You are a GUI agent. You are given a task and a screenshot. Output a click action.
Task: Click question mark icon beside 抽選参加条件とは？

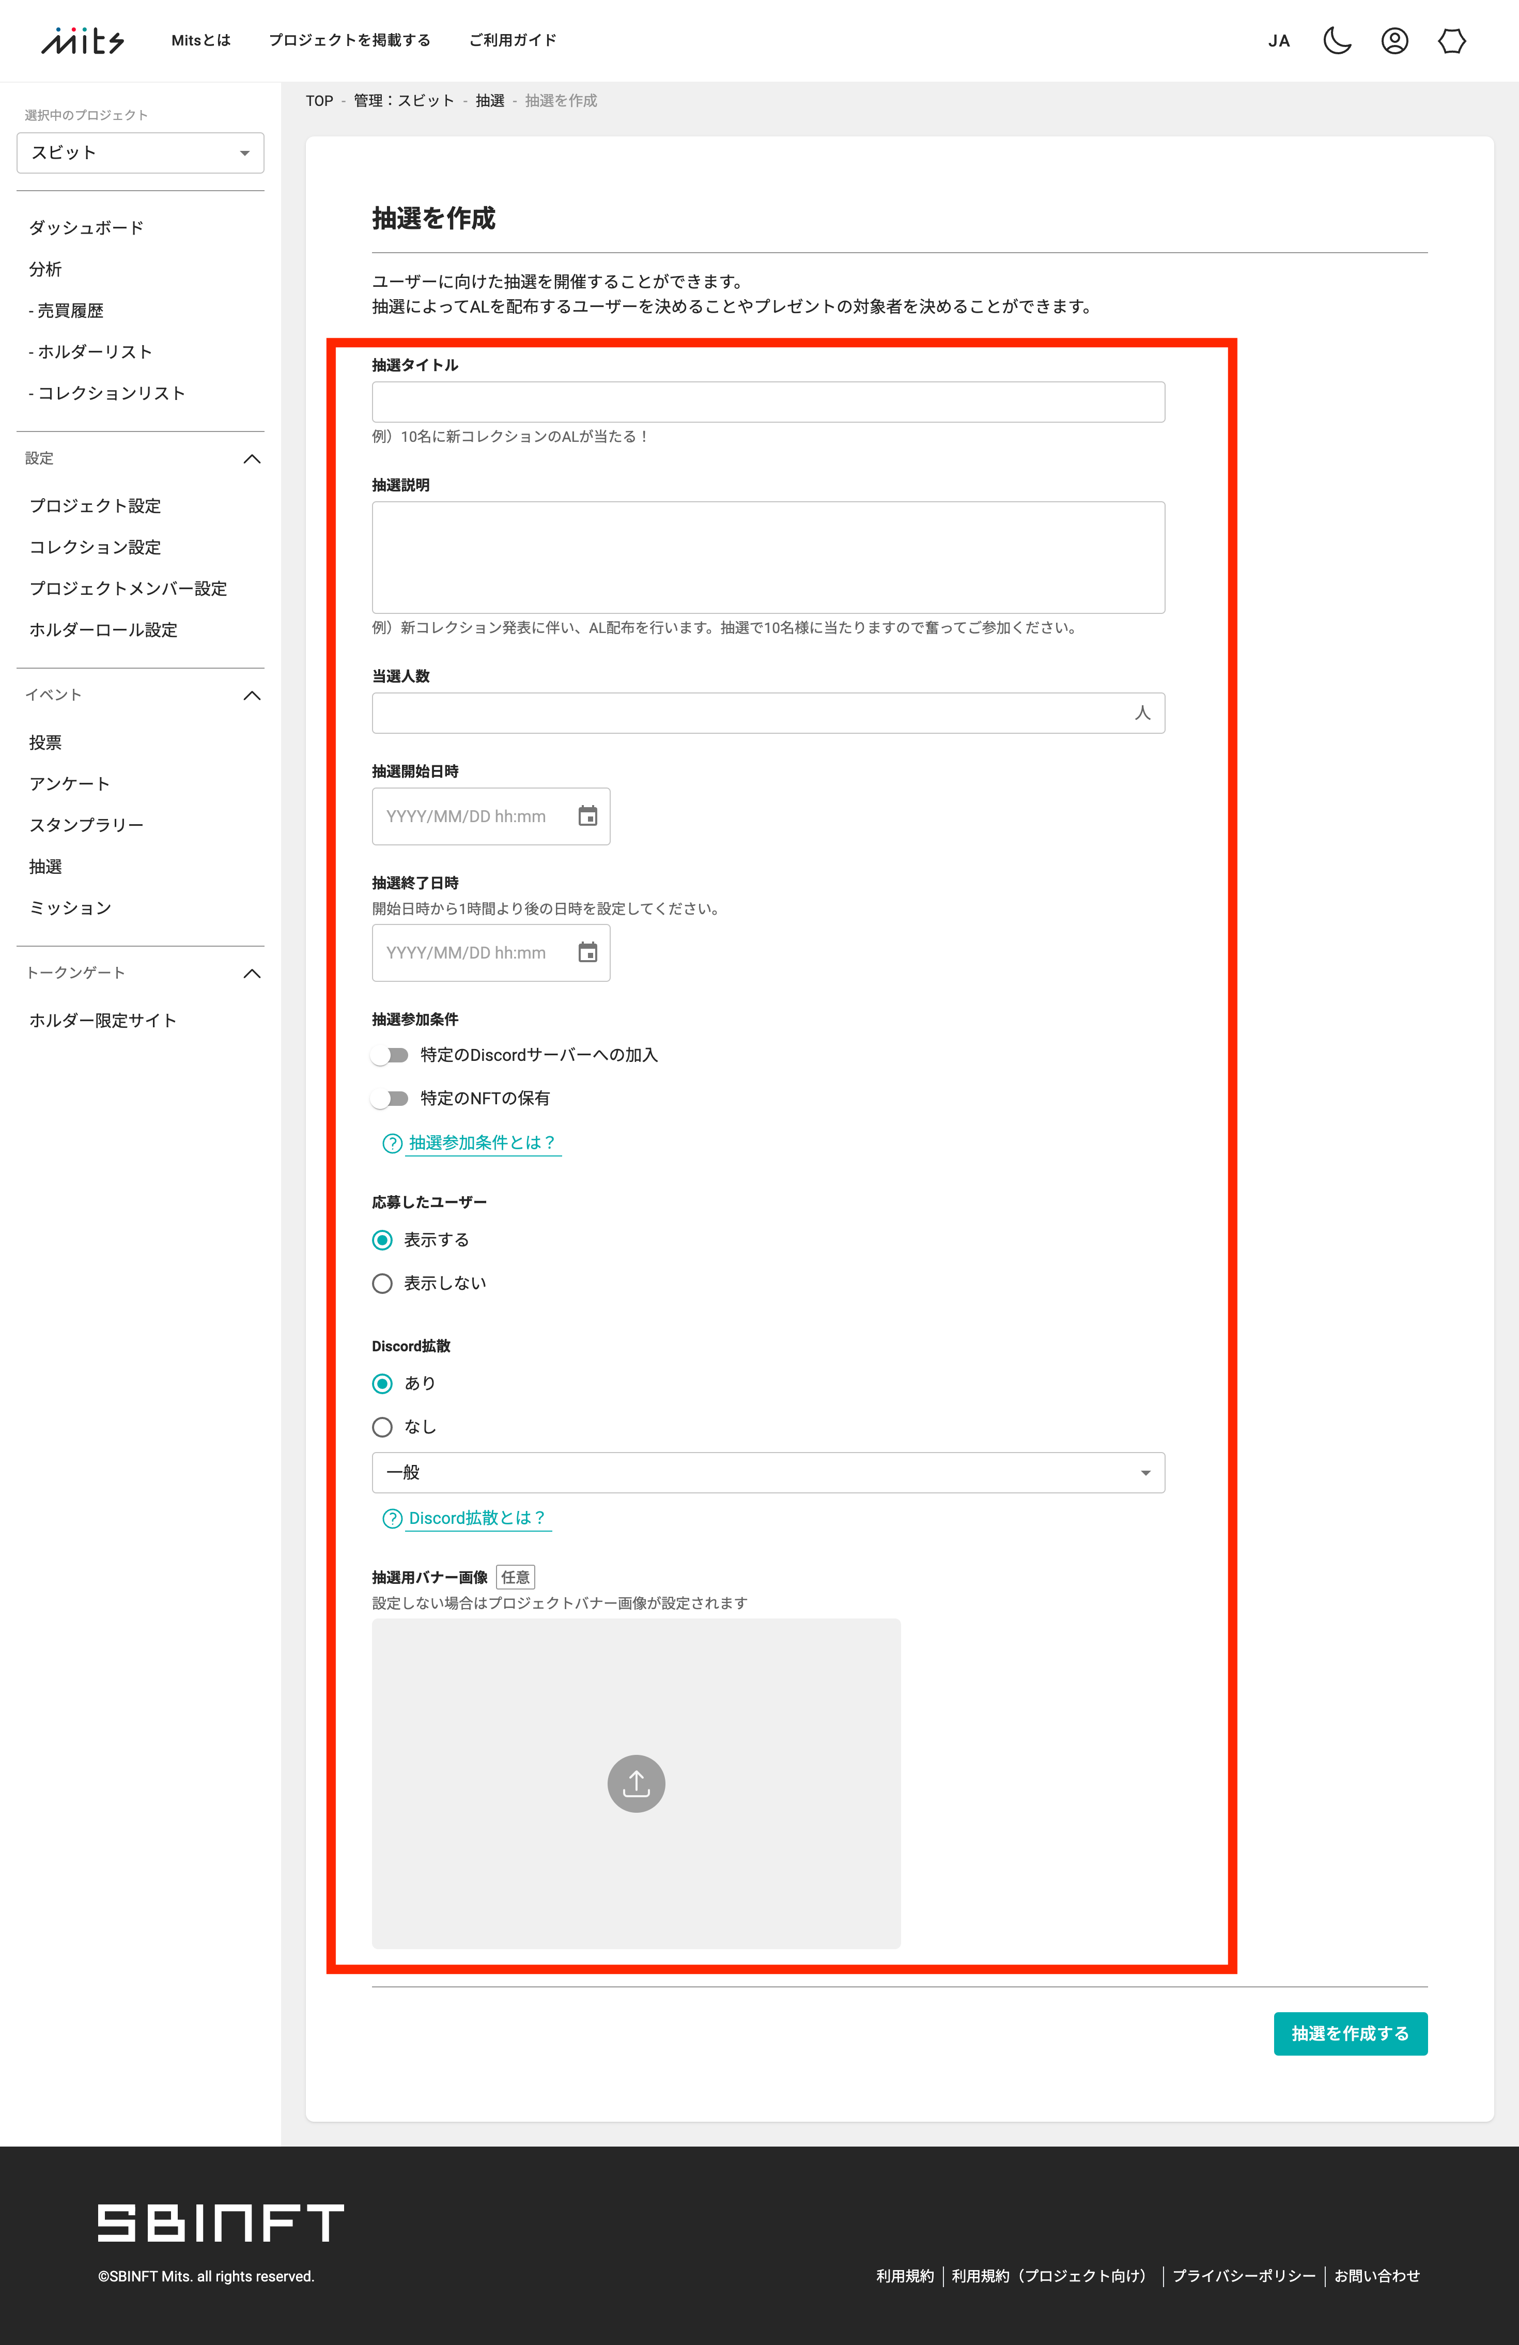[x=392, y=1143]
